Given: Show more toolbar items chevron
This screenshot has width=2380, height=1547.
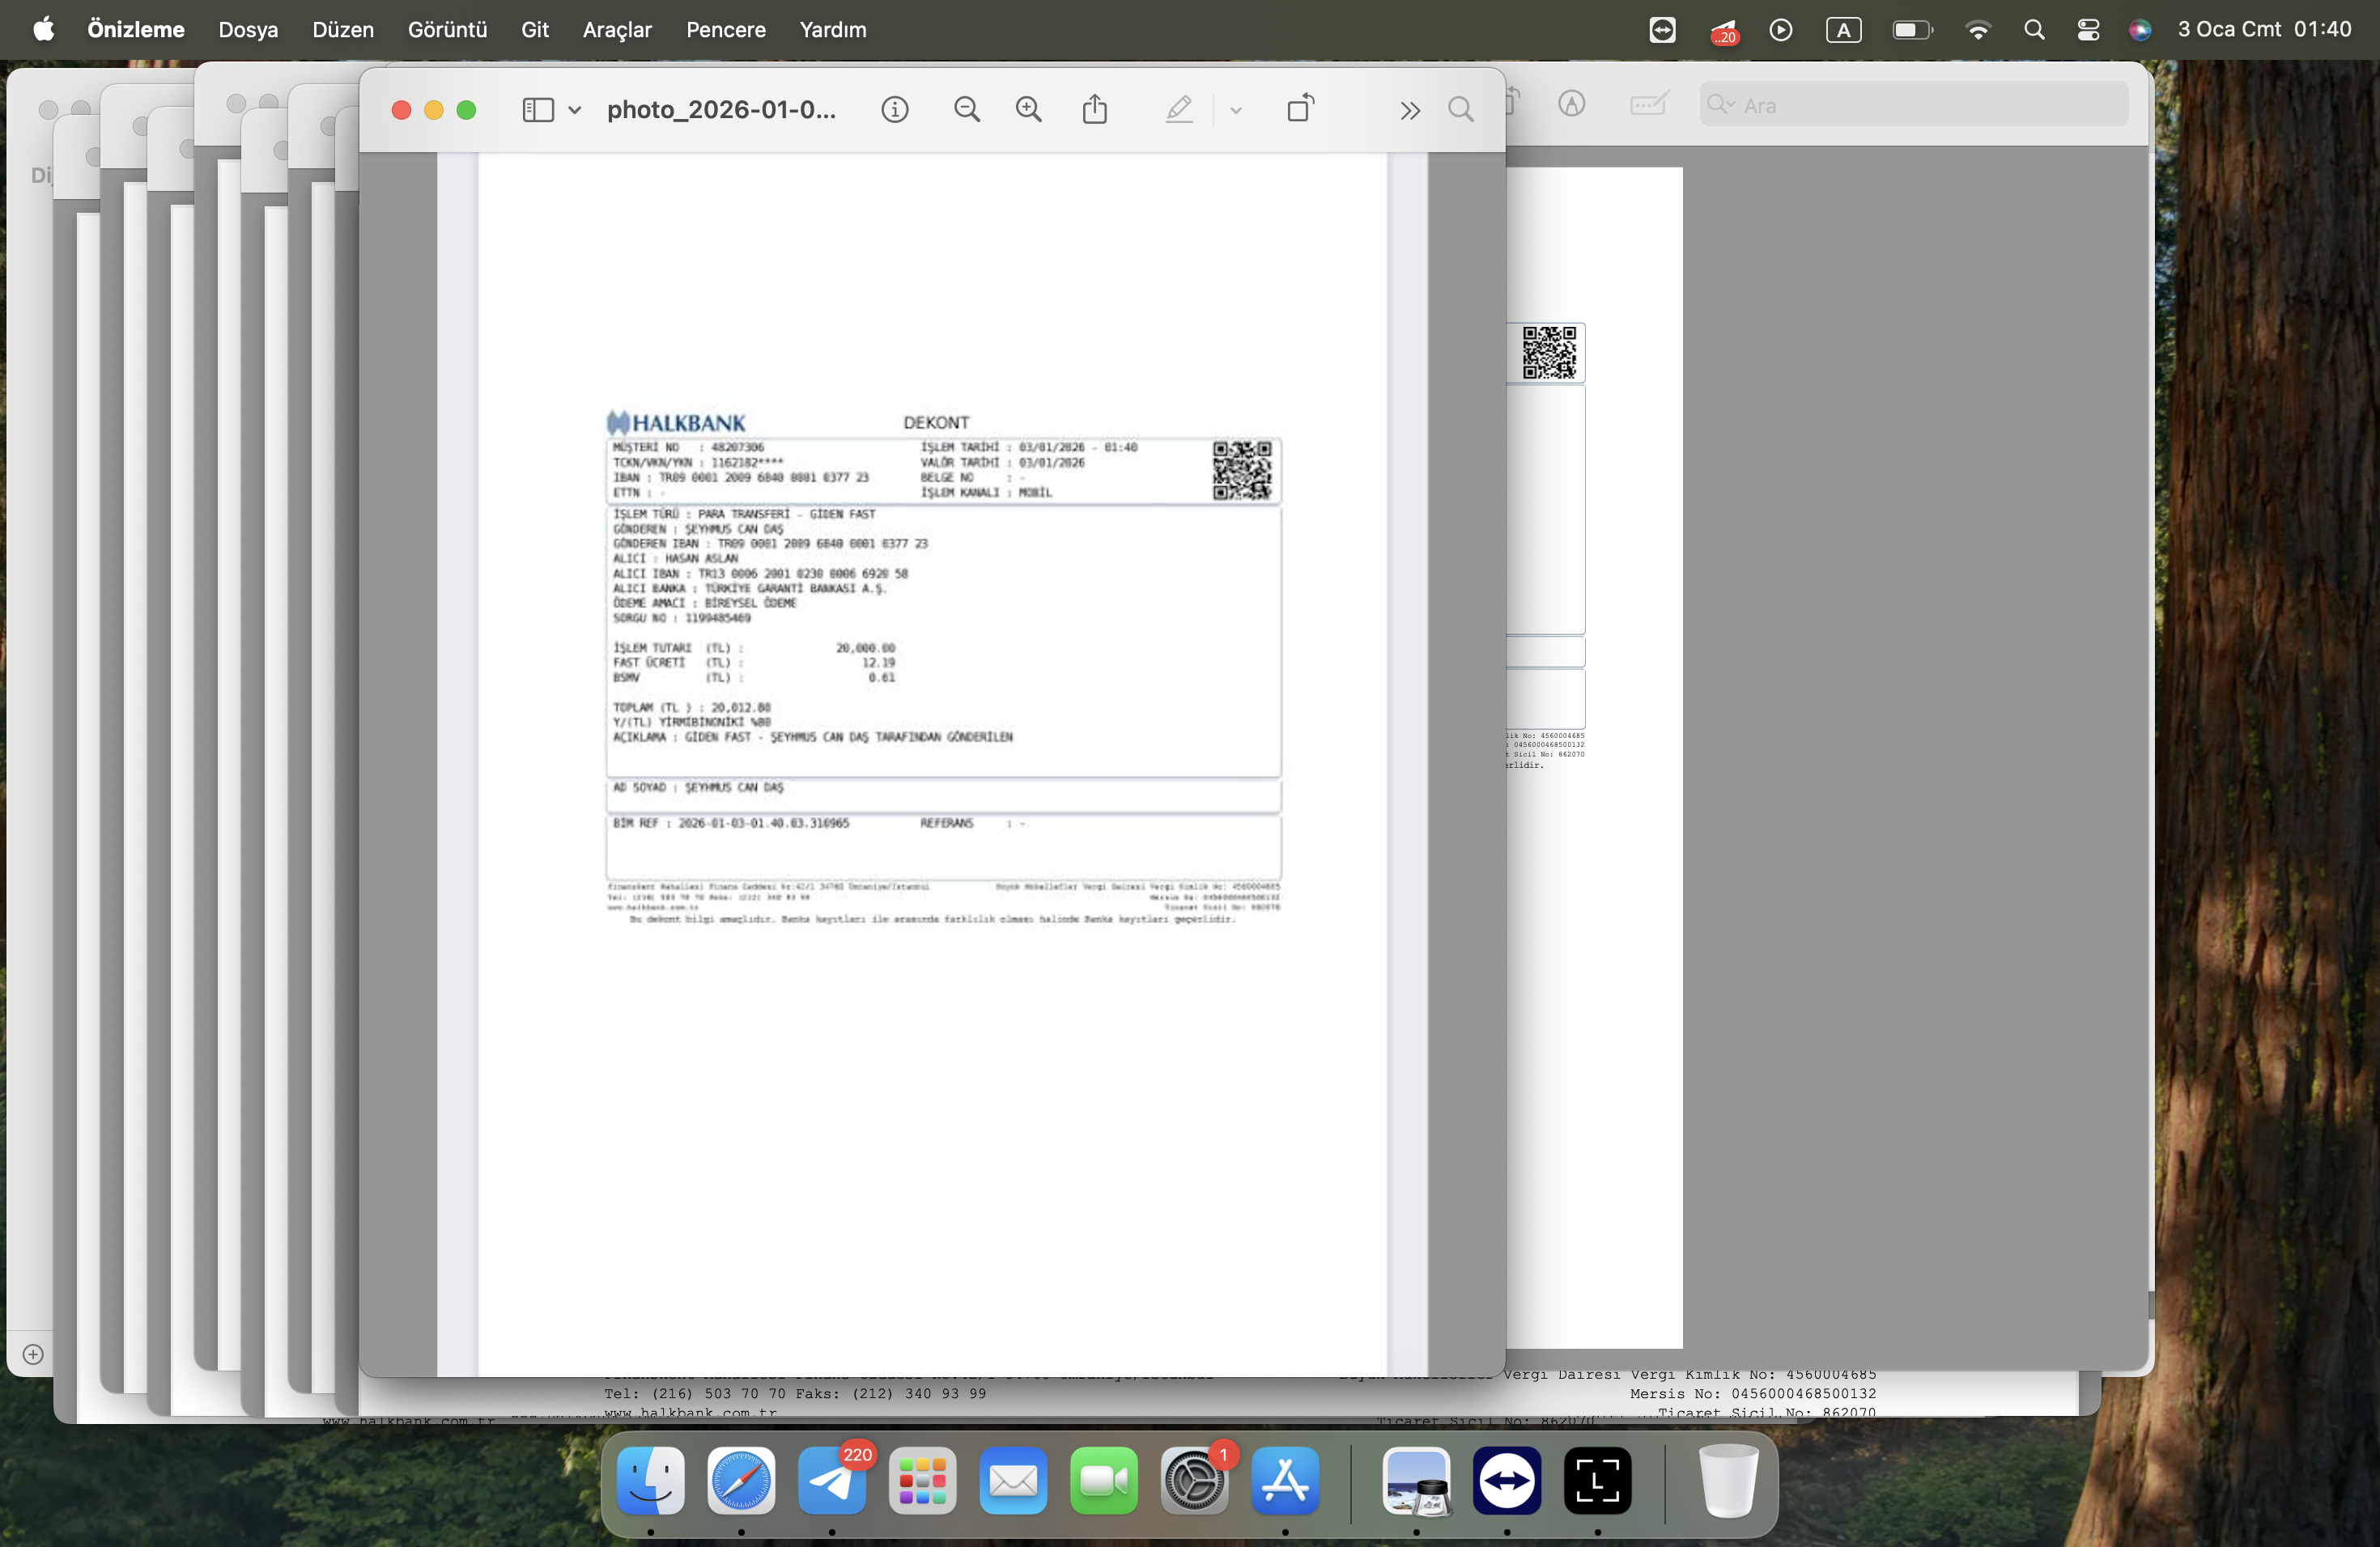Looking at the screenshot, I should click(x=1410, y=110).
